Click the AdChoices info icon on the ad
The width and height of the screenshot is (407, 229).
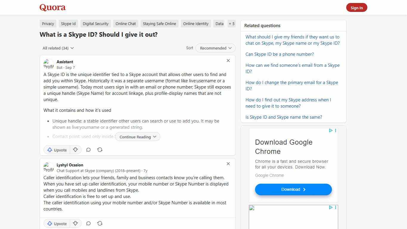point(330,130)
